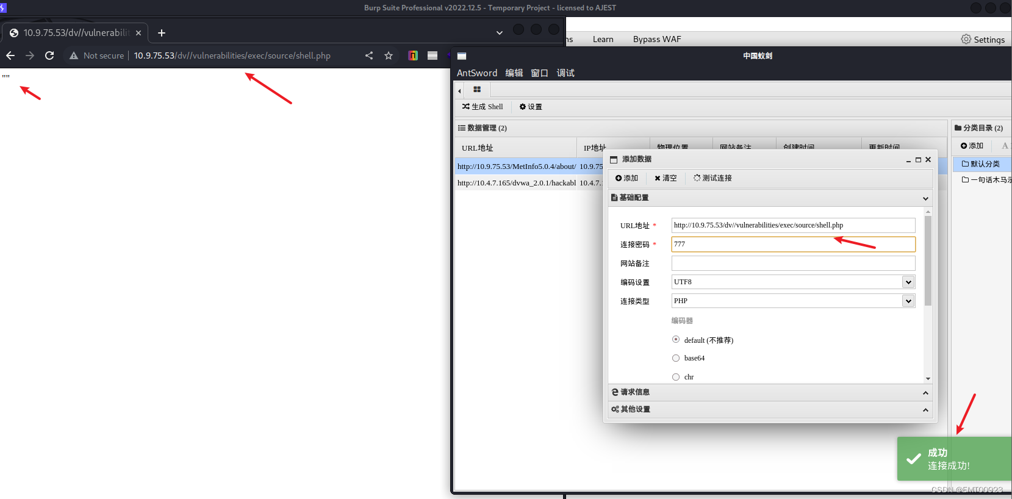Viewport: 1012px width, 499px height.
Task: Click 测试连接 to test the connection
Action: (712, 178)
